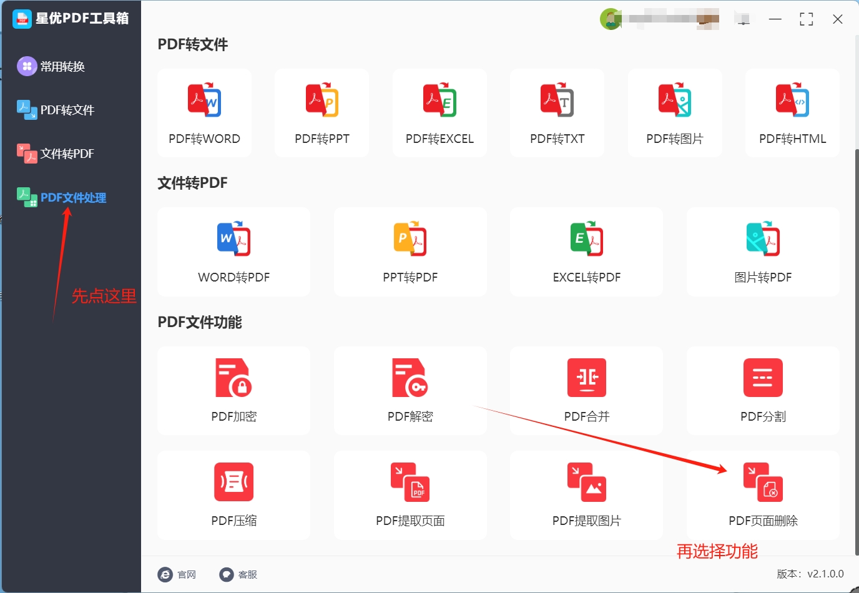Screen dimensions: 859x593
Task: Click the PDF文件功能 section heading
Action: click(x=200, y=322)
